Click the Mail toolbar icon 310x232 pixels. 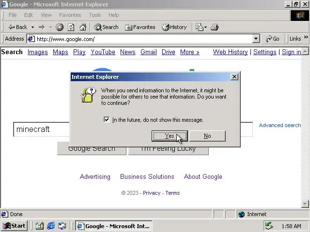click(x=199, y=27)
